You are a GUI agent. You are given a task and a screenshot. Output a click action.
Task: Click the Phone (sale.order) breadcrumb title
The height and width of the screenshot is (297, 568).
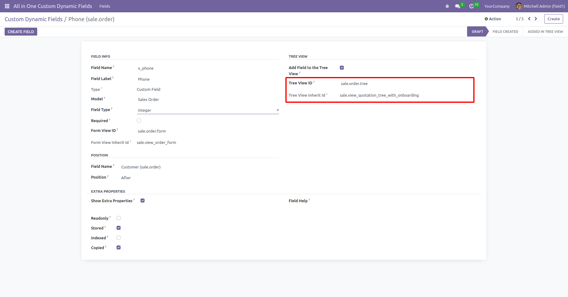(91, 19)
